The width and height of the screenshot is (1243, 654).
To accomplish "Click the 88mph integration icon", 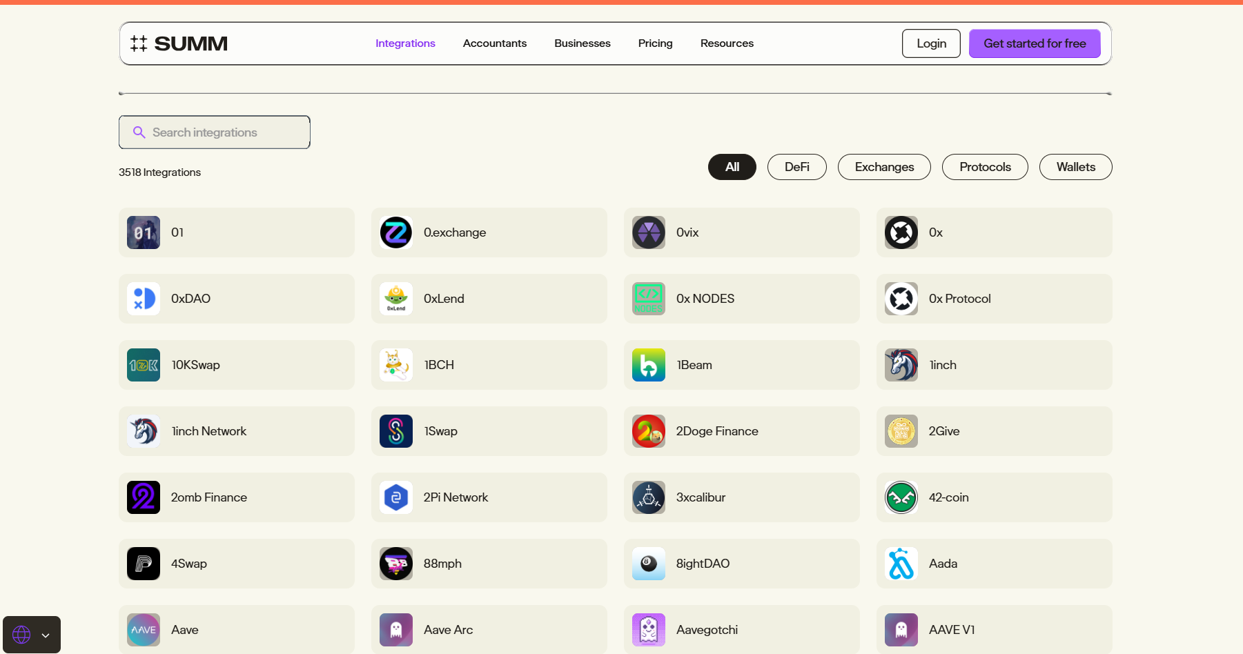I will 395,564.
